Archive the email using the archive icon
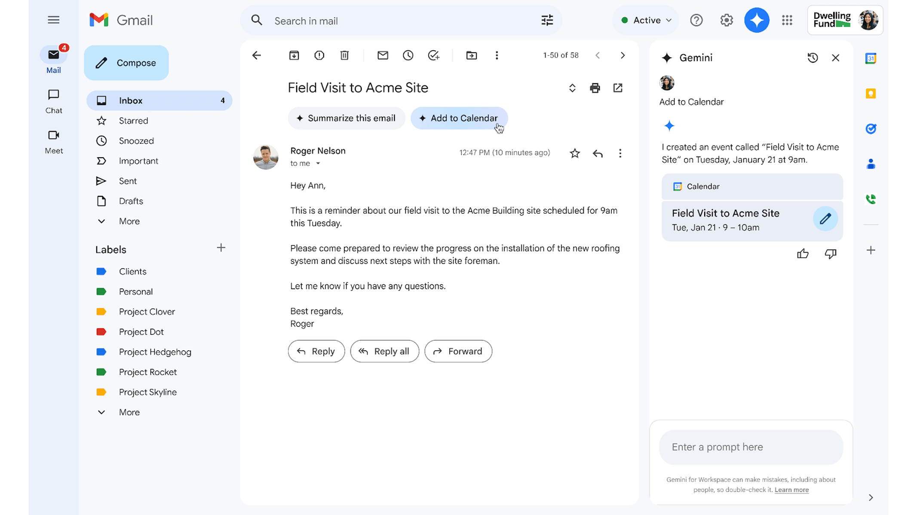Screen dimensions: 917x515 (x=294, y=55)
